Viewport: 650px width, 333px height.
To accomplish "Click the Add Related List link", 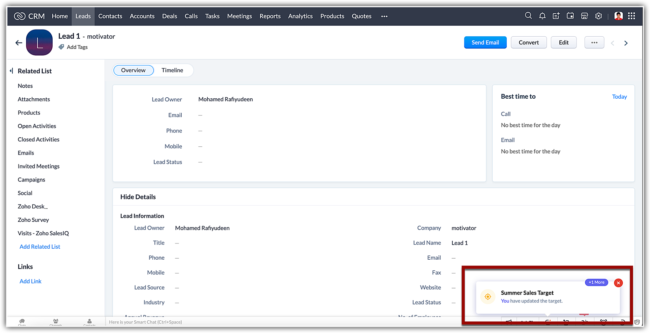I will pos(40,247).
